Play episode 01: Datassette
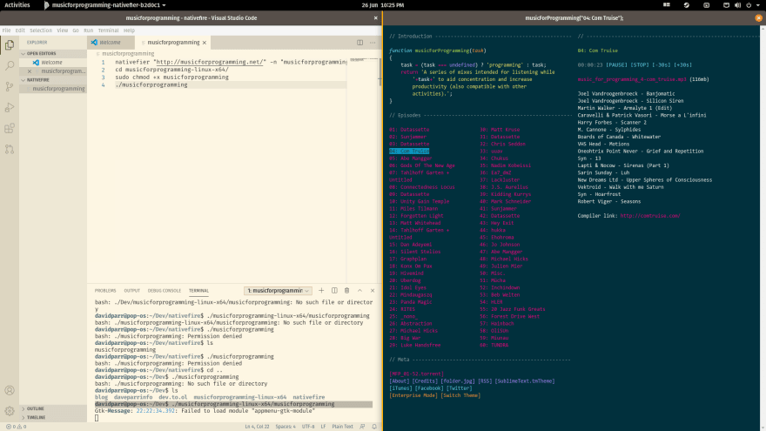Image resolution: width=766 pixels, height=431 pixels. [409, 130]
